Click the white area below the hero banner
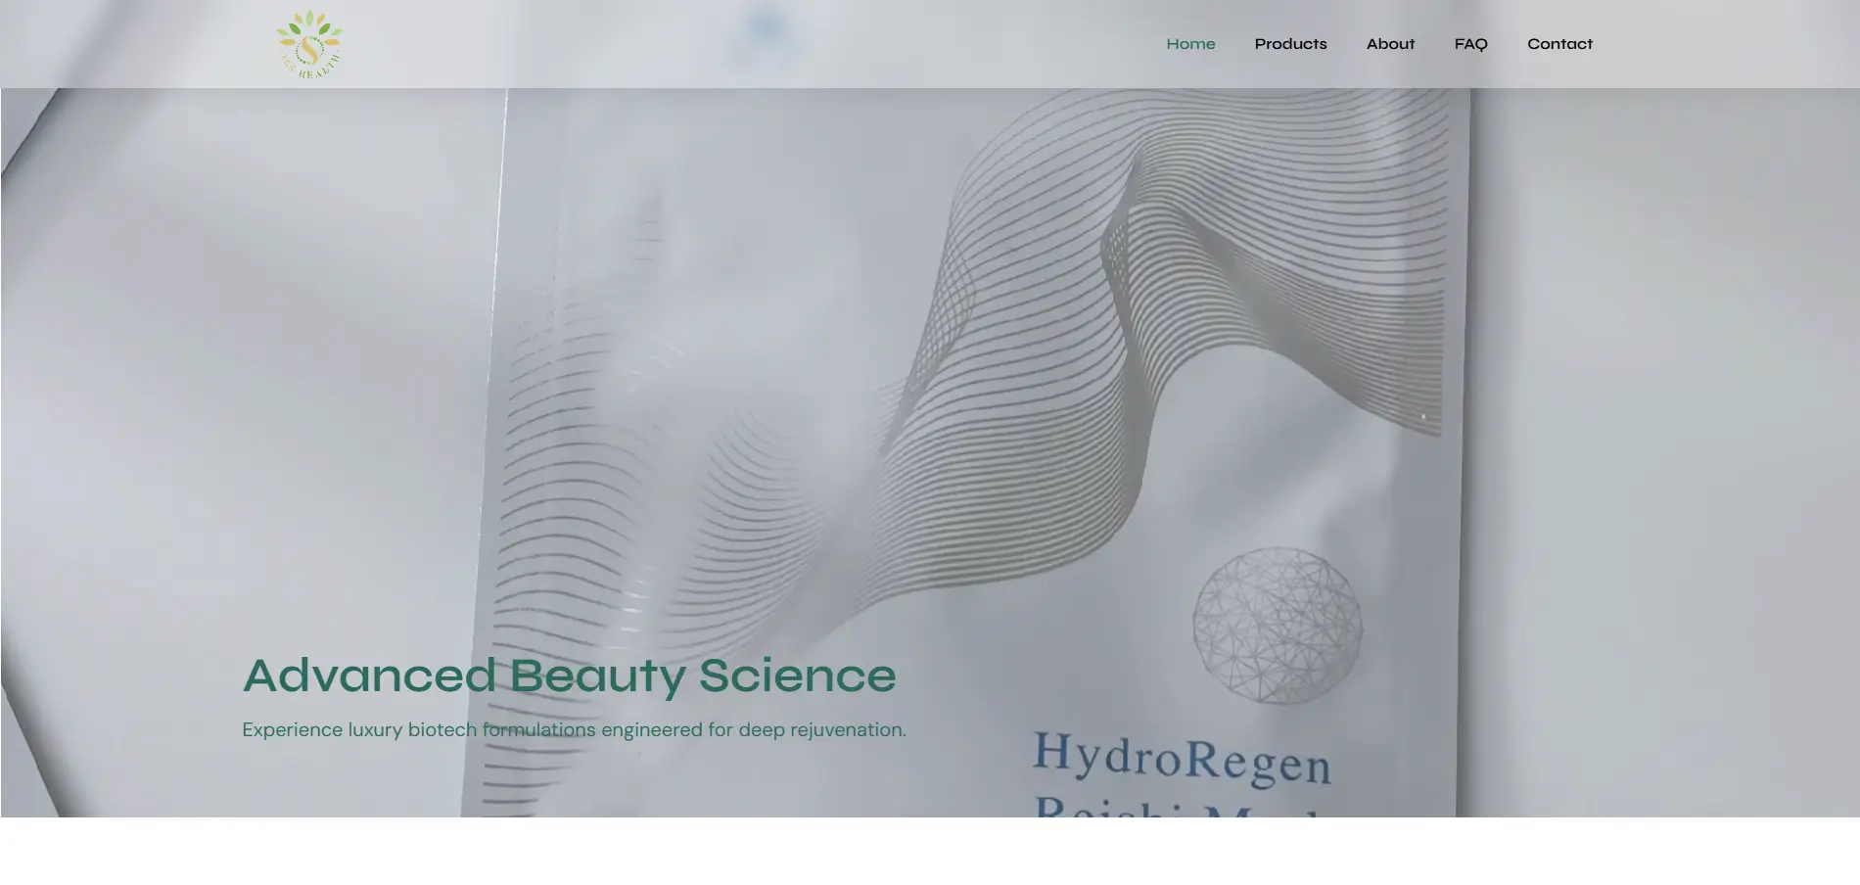 click(x=930, y=851)
